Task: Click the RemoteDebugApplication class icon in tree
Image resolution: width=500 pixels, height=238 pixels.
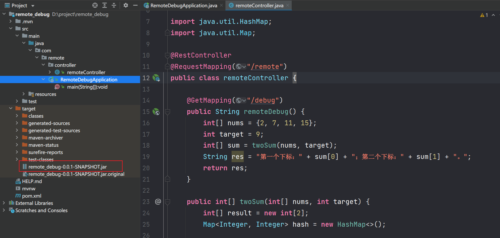Action: click(51, 79)
